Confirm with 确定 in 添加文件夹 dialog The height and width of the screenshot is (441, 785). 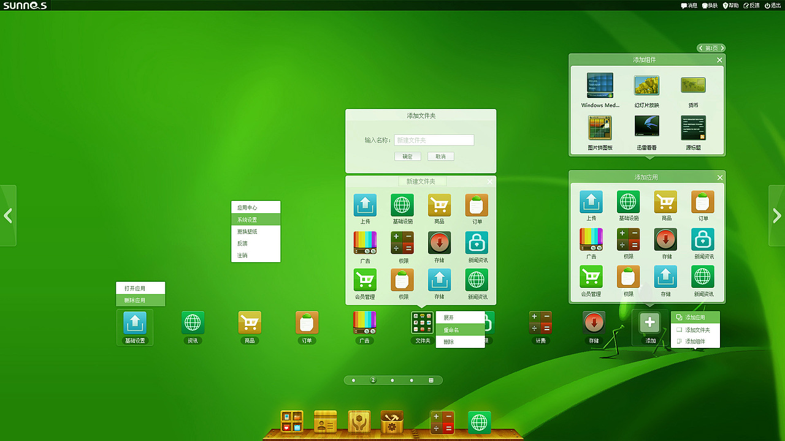pos(407,156)
